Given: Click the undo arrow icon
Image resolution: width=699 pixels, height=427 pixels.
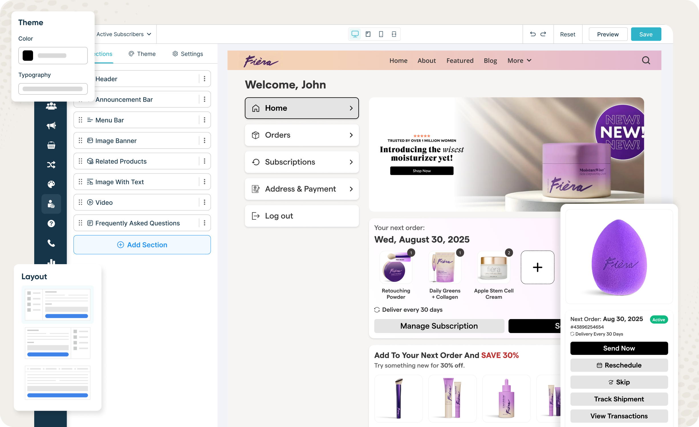Looking at the screenshot, I should [x=533, y=34].
